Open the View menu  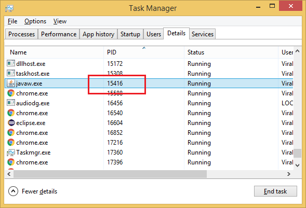(60, 21)
